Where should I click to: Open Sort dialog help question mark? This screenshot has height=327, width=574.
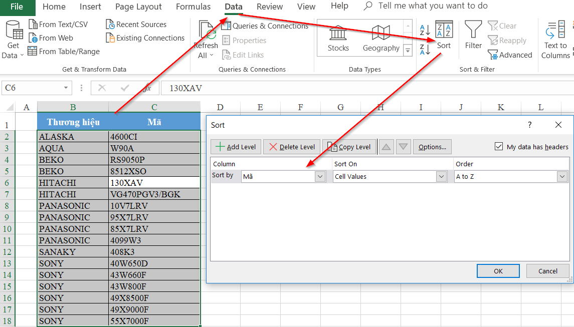point(530,125)
